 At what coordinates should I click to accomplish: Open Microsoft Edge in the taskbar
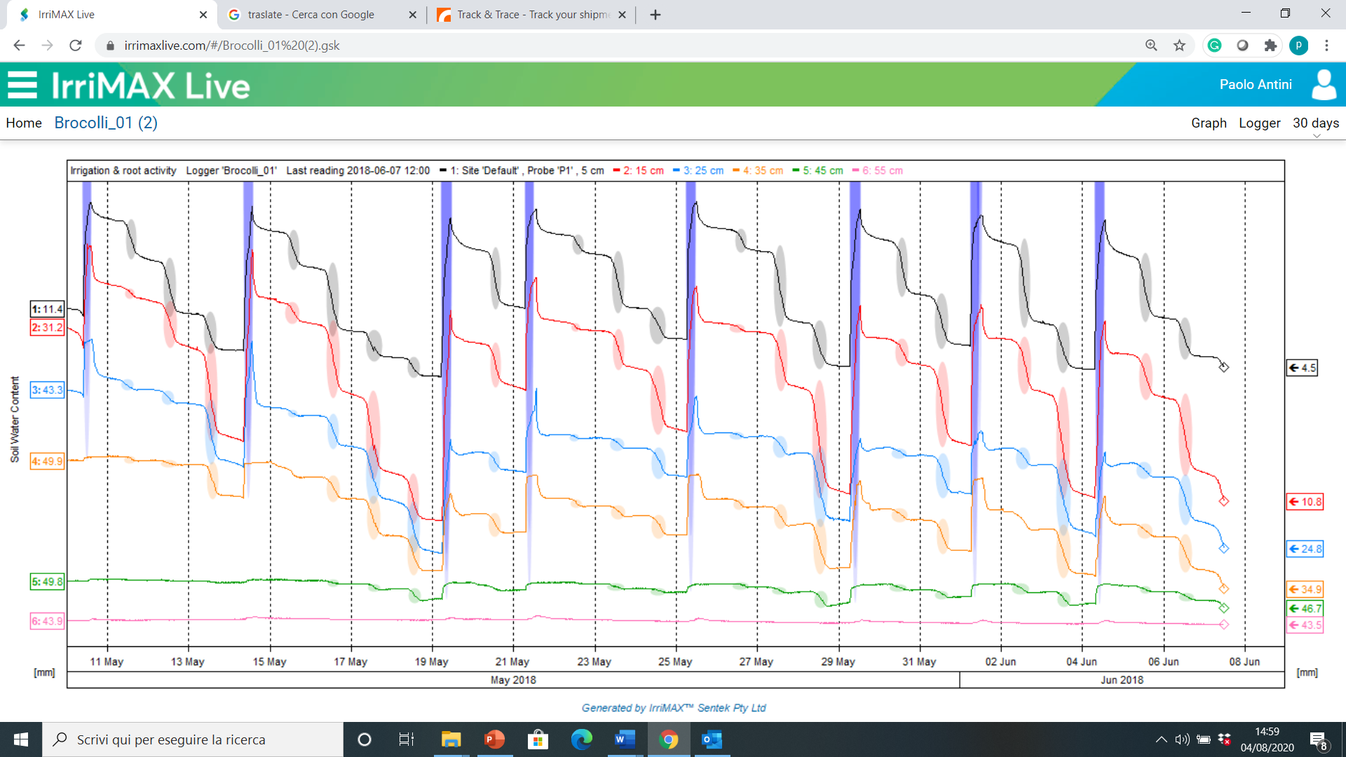[581, 739]
